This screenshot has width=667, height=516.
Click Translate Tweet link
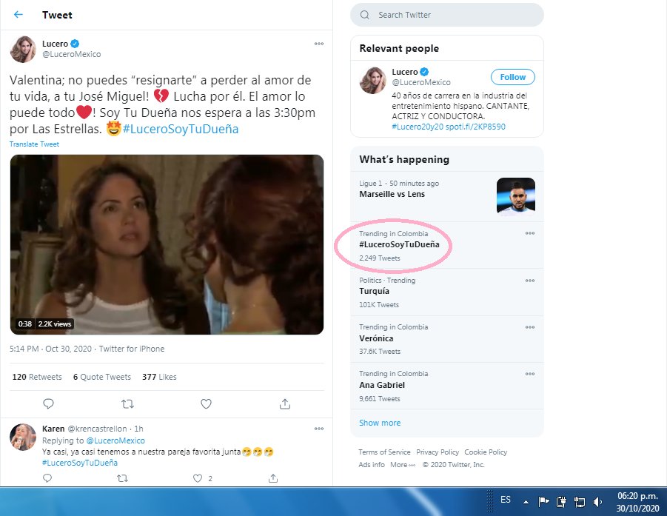click(x=35, y=144)
